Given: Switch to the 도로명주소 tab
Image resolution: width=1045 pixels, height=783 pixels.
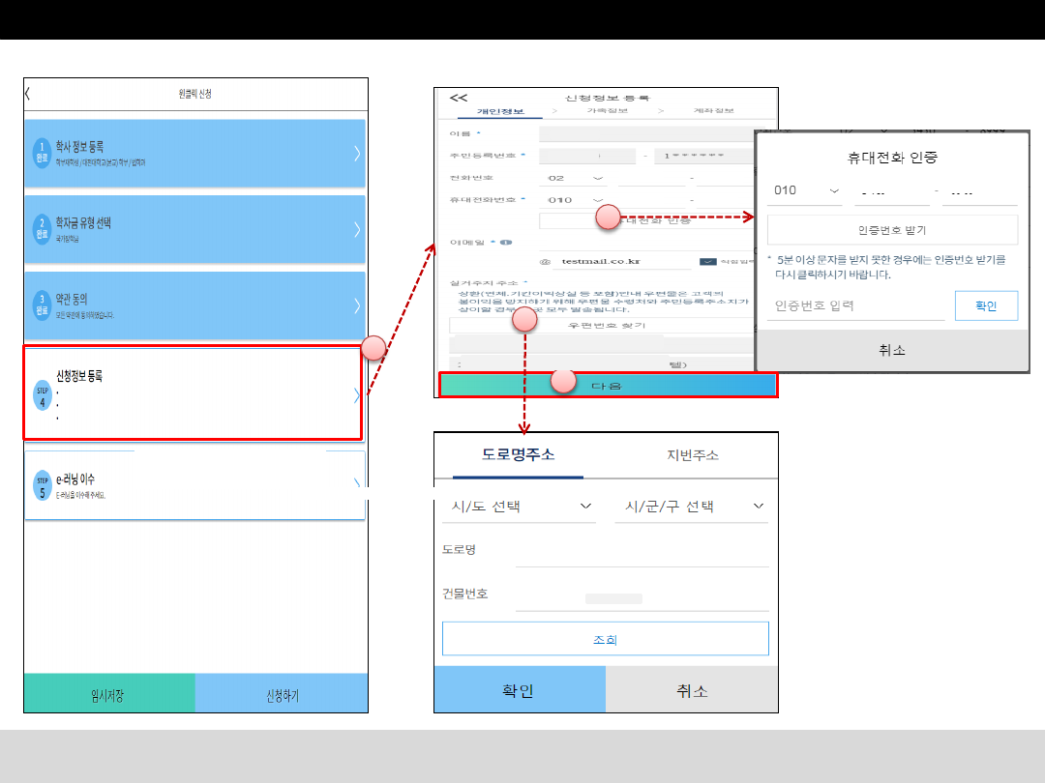Looking at the screenshot, I should pos(519,455).
